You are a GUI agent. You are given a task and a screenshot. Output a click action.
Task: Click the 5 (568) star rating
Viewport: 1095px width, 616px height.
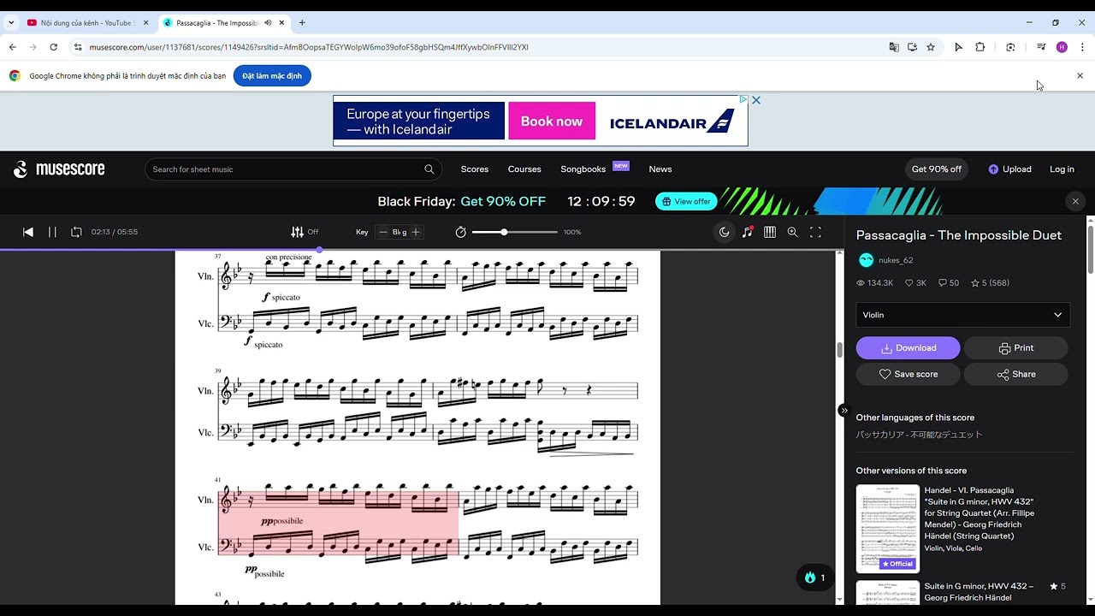pyautogui.click(x=990, y=283)
